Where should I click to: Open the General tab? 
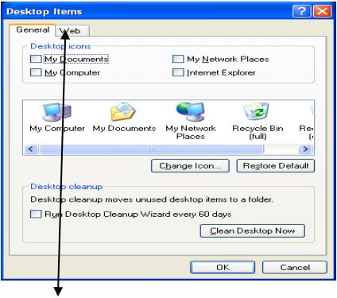click(33, 29)
